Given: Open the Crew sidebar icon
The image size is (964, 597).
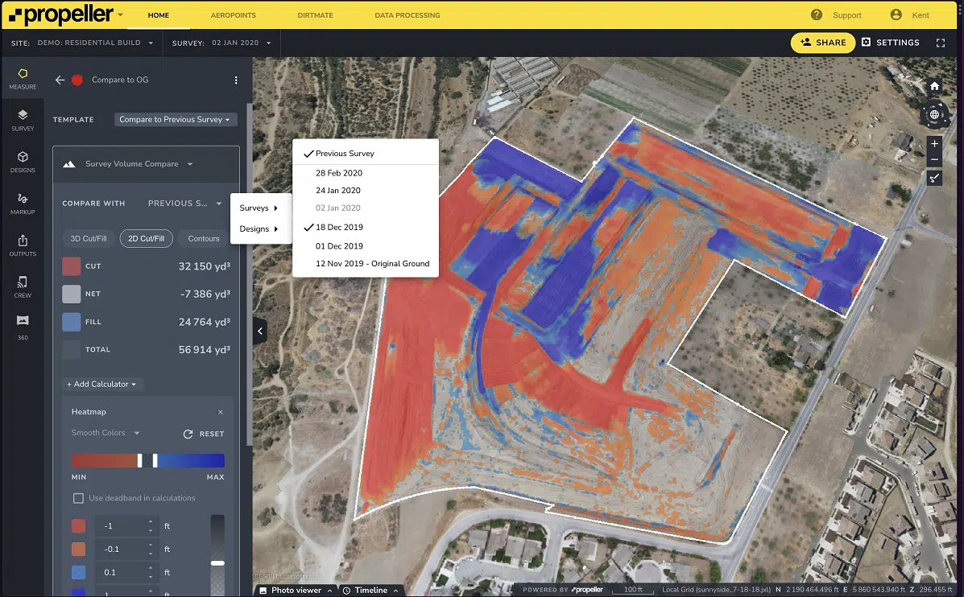Looking at the screenshot, I should (23, 286).
